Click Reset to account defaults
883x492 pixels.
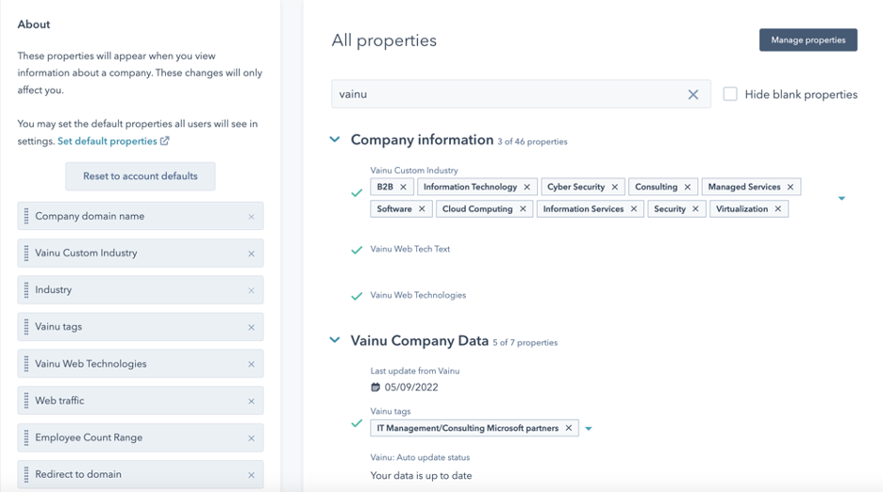point(140,176)
